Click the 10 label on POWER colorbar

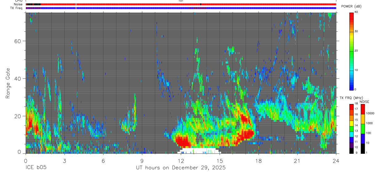pyautogui.click(x=356, y=70)
